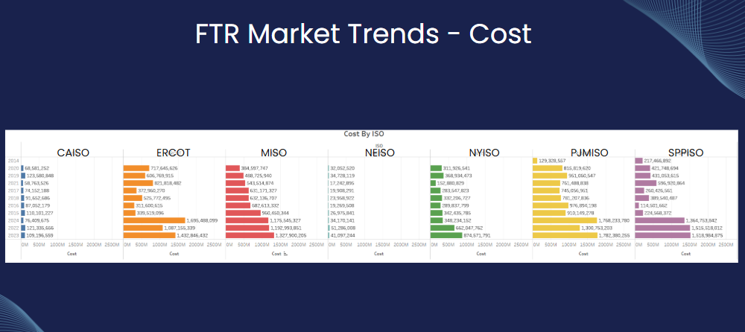Click the ERCOT value 1,432,846,432
The image size is (745, 332).
tap(192, 235)
